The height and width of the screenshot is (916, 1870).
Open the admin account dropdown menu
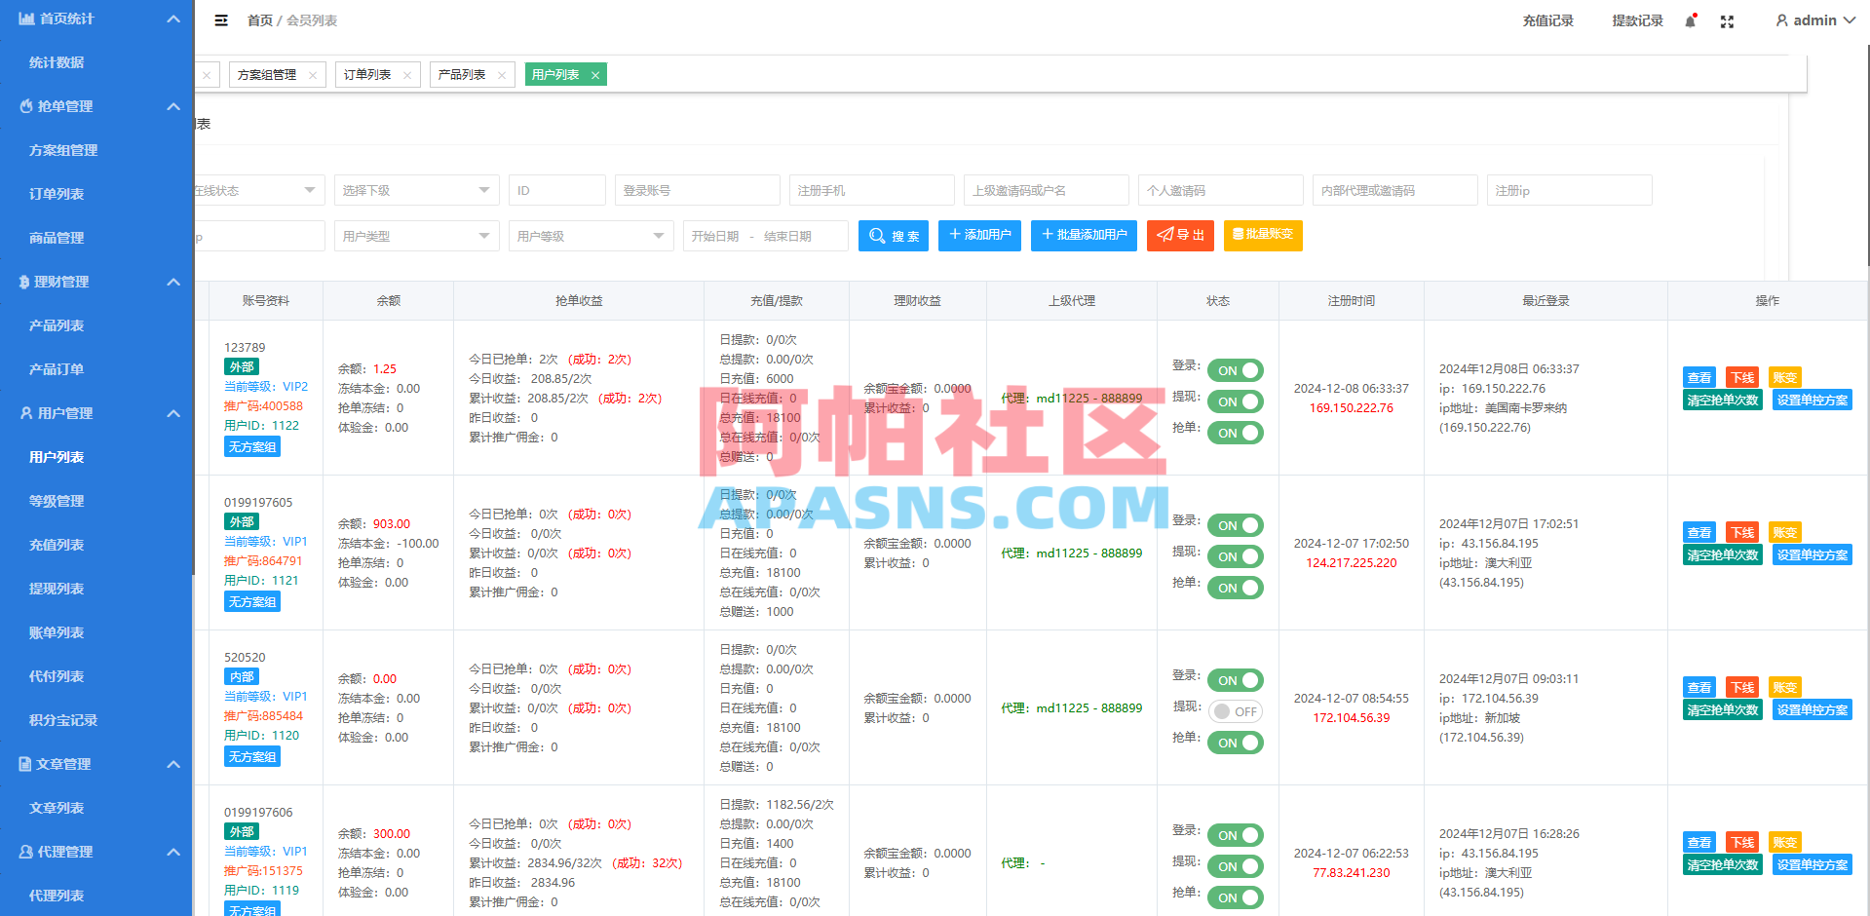click(x=1814, y=19)
